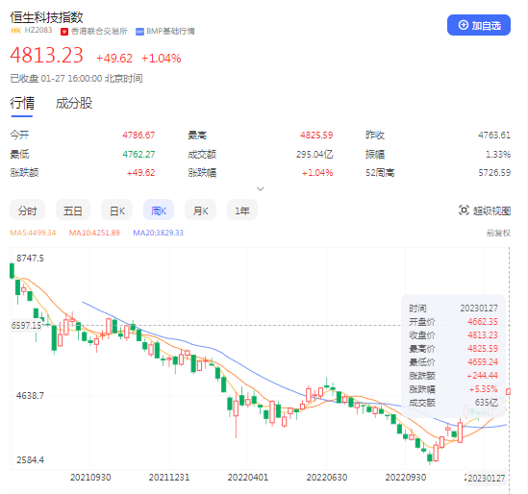Click the 20230127 crosshair date label
The width and height of the screenshot is (528, 494).
tap(487, 478)
